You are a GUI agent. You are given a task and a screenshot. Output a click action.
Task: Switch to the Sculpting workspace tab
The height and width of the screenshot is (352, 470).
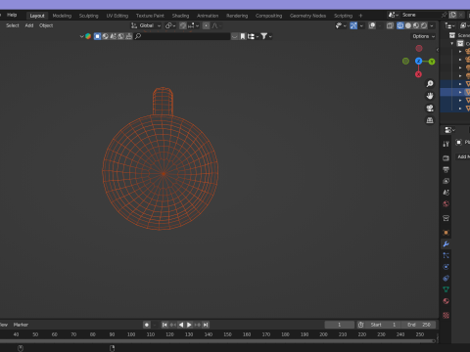click(88, 16)
